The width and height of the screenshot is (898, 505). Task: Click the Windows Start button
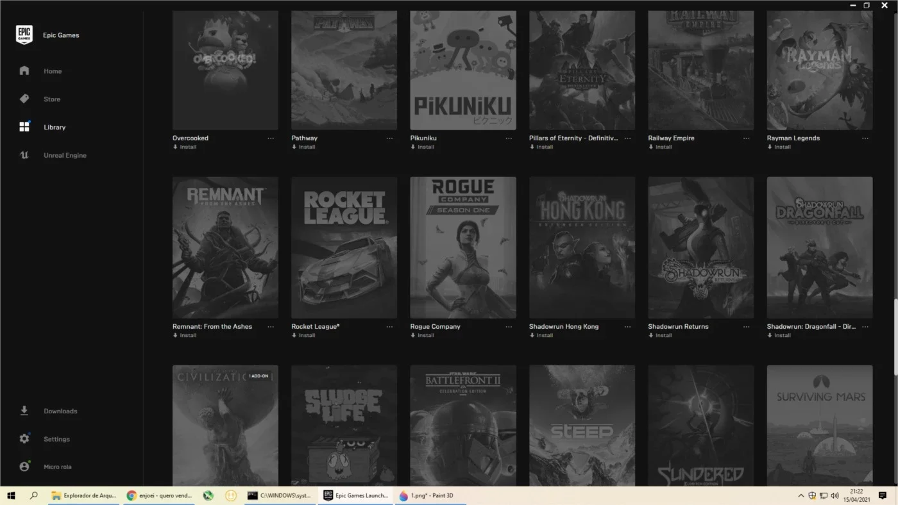tap(11, 495)
